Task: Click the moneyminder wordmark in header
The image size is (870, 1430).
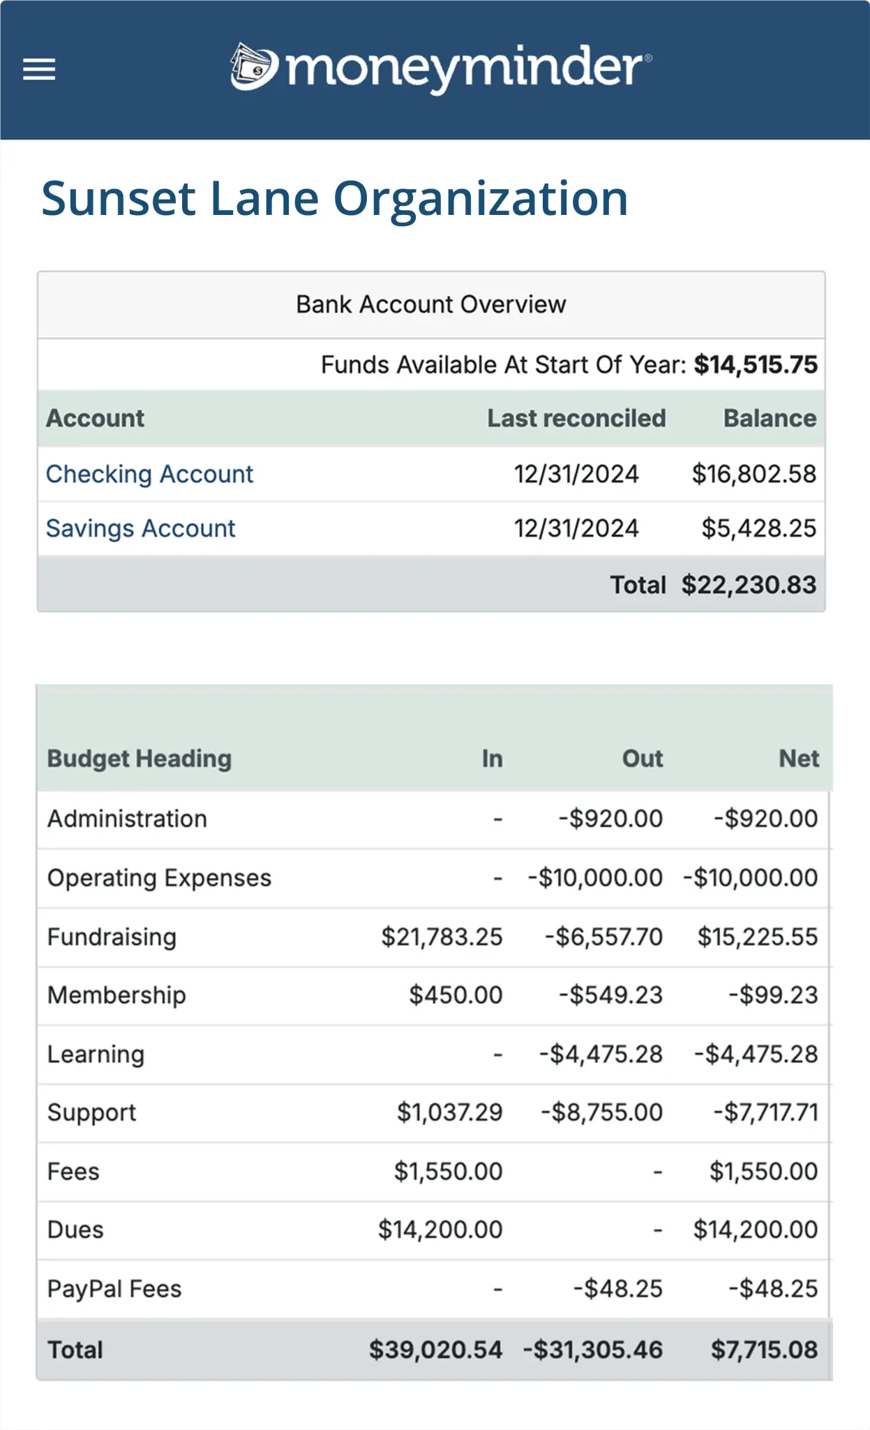Action: (x=466, y=68)
